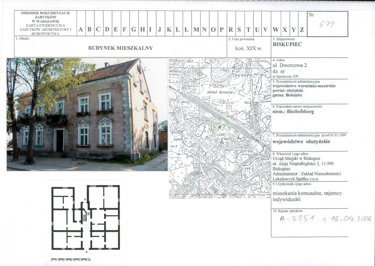Select the letter O index box
Screen dimensions: 375x266
pos(214,23)
